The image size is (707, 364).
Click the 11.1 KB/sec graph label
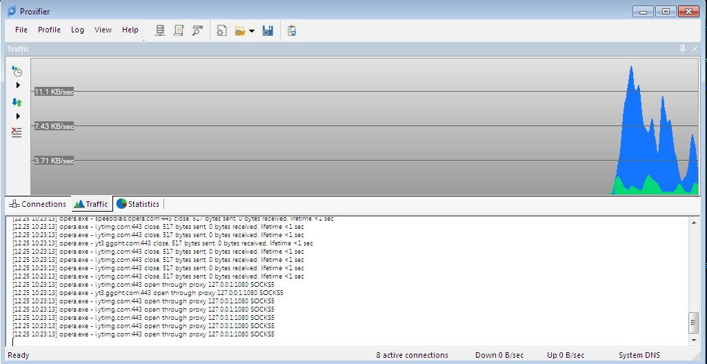(x=54, y=92)
